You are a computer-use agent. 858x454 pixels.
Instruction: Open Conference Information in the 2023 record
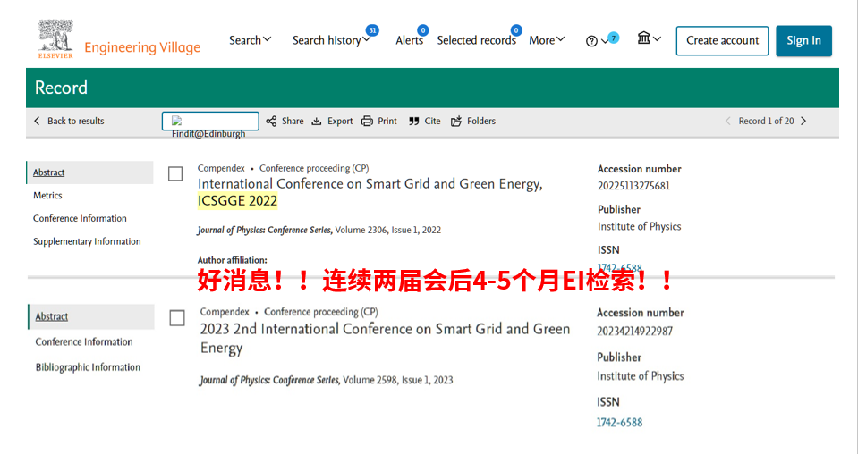[x=84, y=342]
